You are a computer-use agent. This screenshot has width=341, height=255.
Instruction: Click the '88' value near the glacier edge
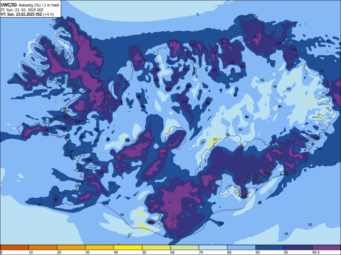coord(228,135)
